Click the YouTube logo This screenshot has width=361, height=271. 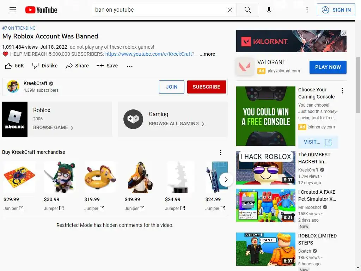coord(41,10)
